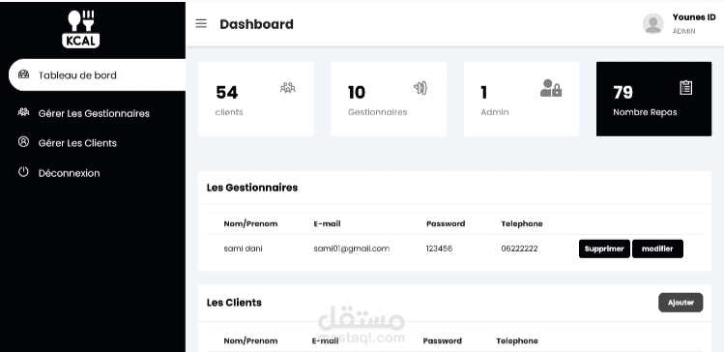Click the 10 Gestionnaires card
This screenshot has height=352, width=724.
(389, 100)
